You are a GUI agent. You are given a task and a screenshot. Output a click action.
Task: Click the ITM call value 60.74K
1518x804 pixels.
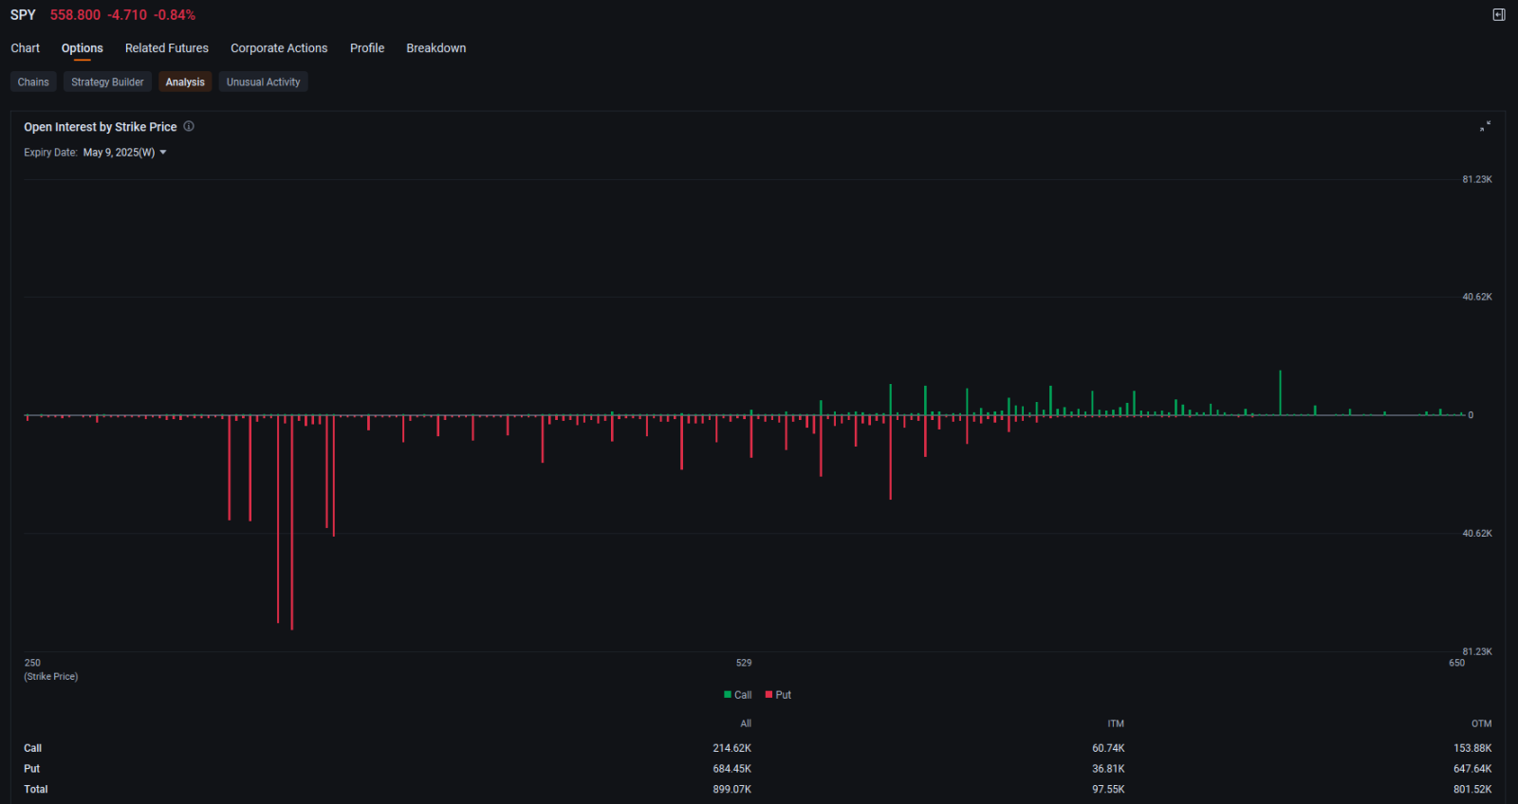pos(1108,748)
